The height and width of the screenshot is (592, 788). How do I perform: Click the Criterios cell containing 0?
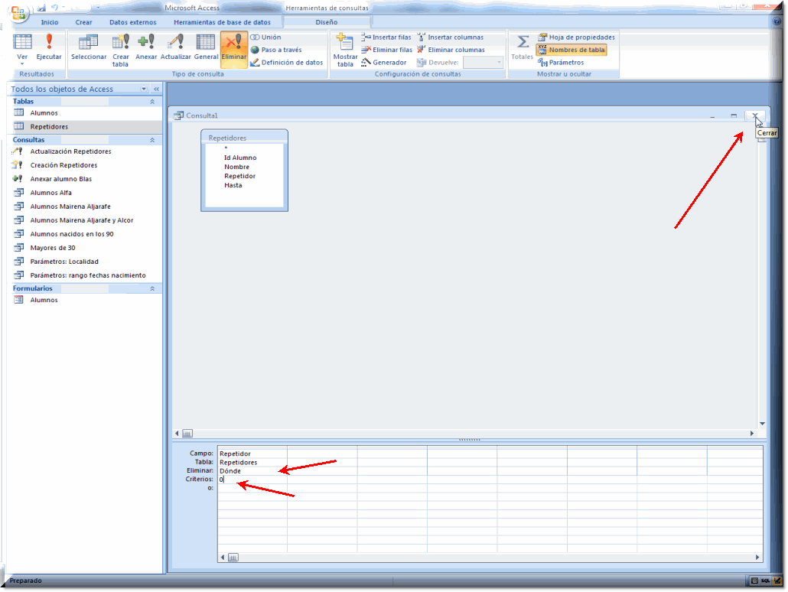tap(252, 480)
